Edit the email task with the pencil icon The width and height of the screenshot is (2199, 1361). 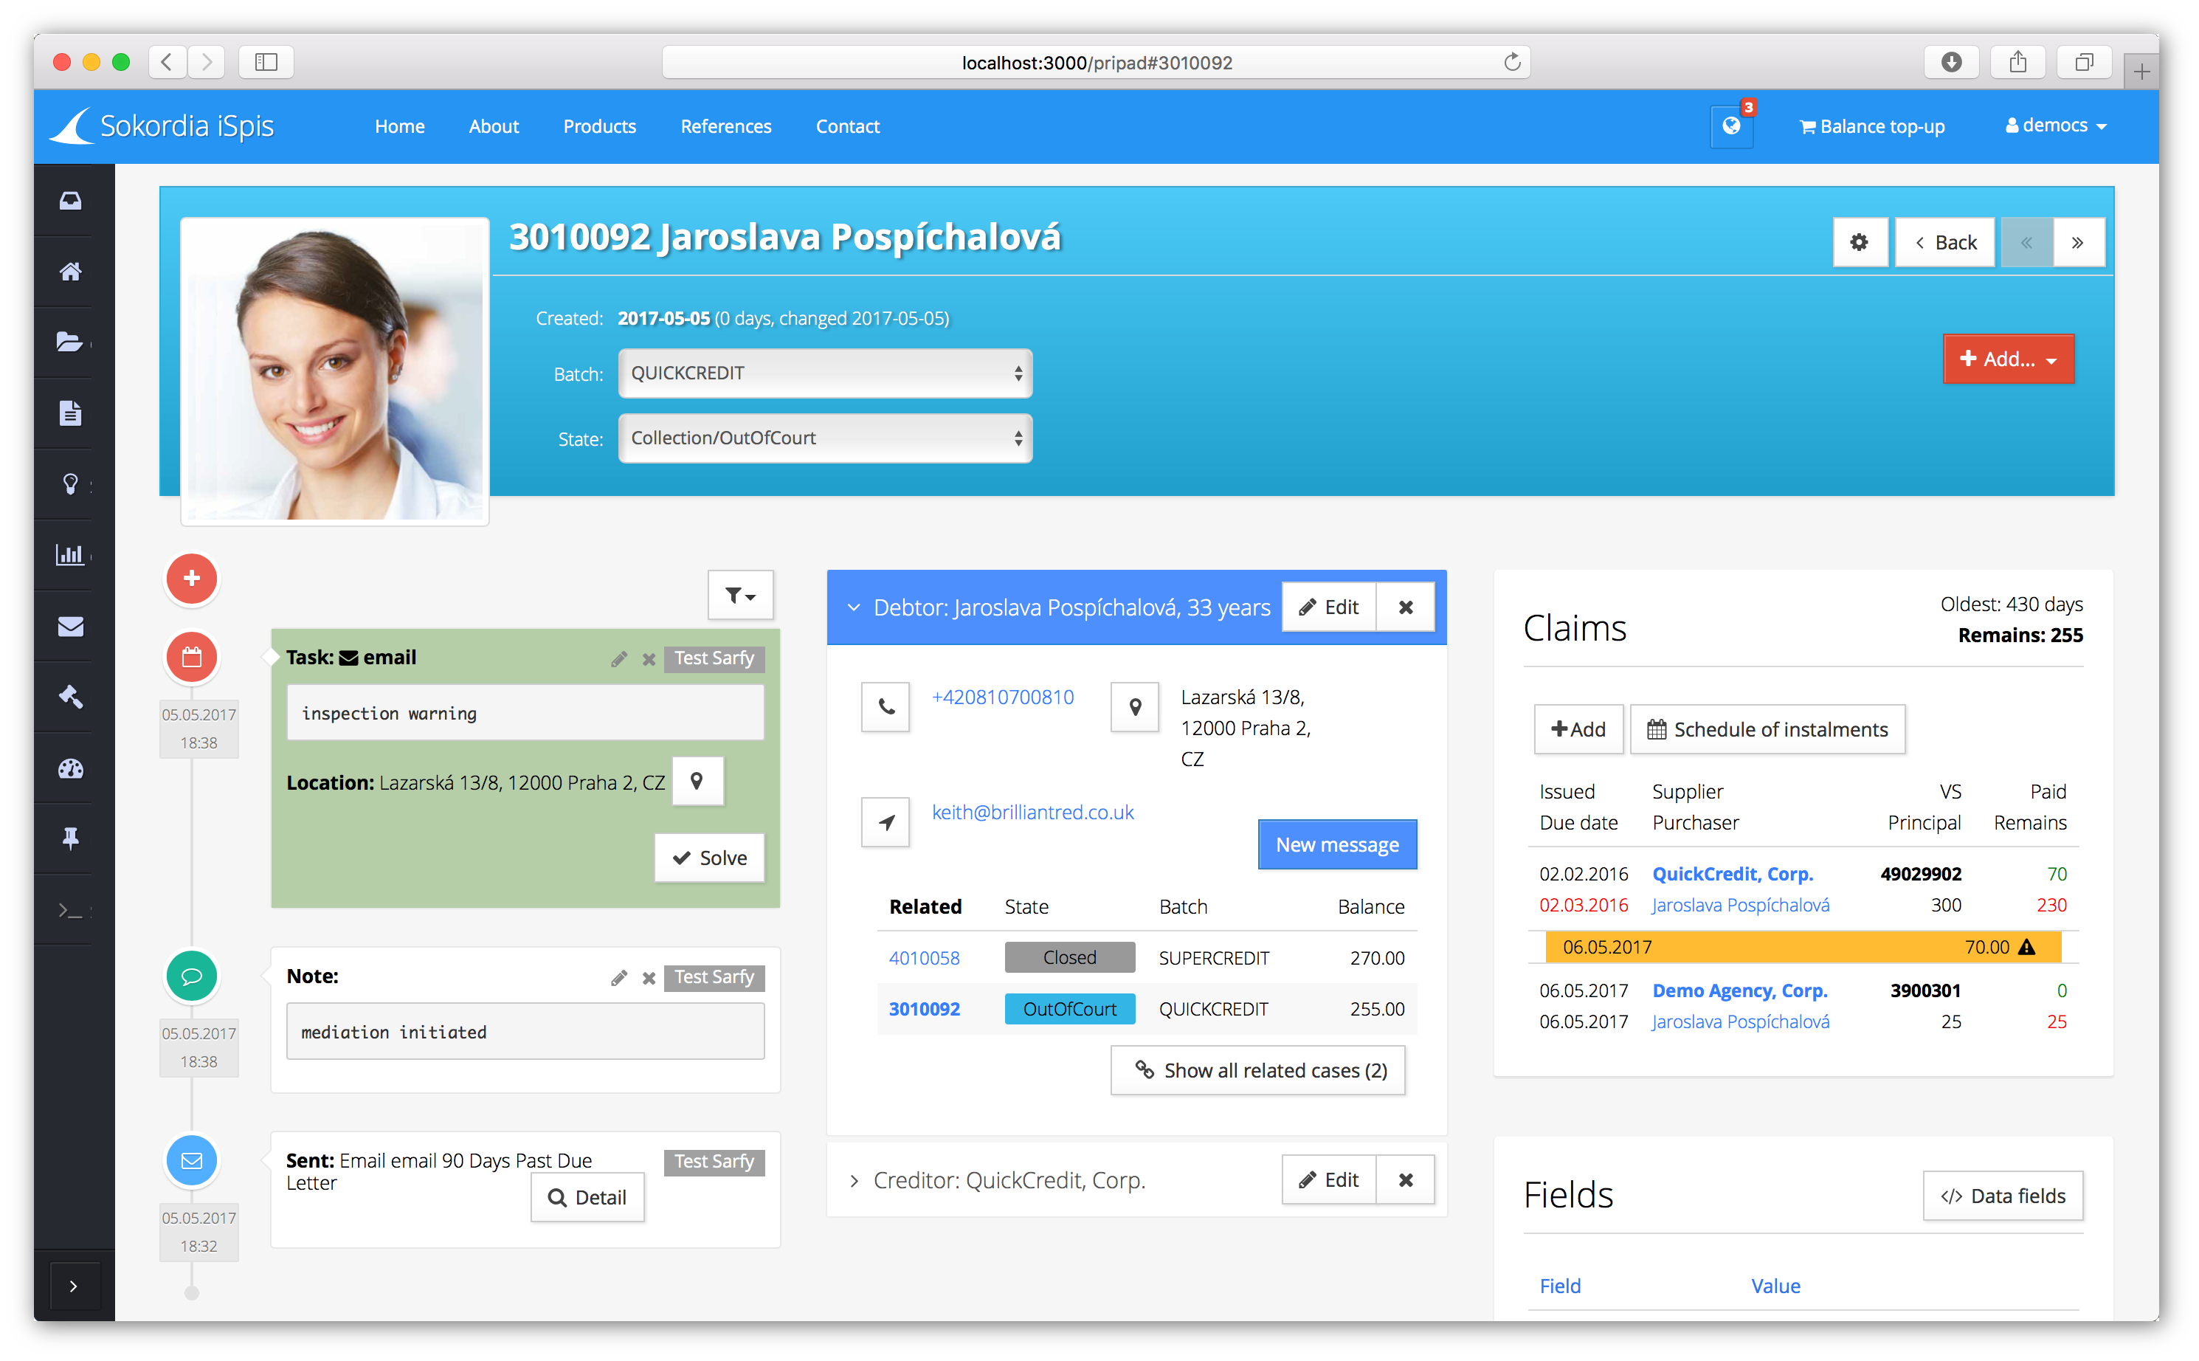click(x=619, y=659)
